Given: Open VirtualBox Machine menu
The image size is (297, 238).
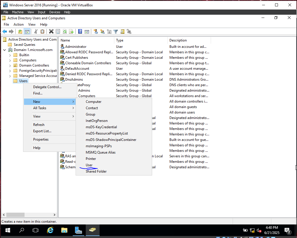Looking at the screenshot, I should click(18, 12).
